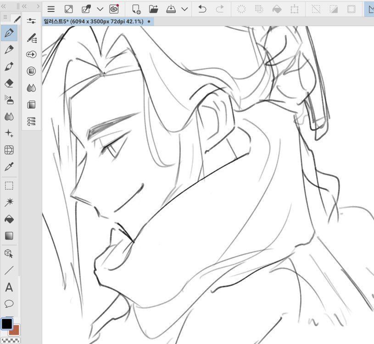Open the hamburger main menu
The image size is (374, 344).
click(51, 9)
